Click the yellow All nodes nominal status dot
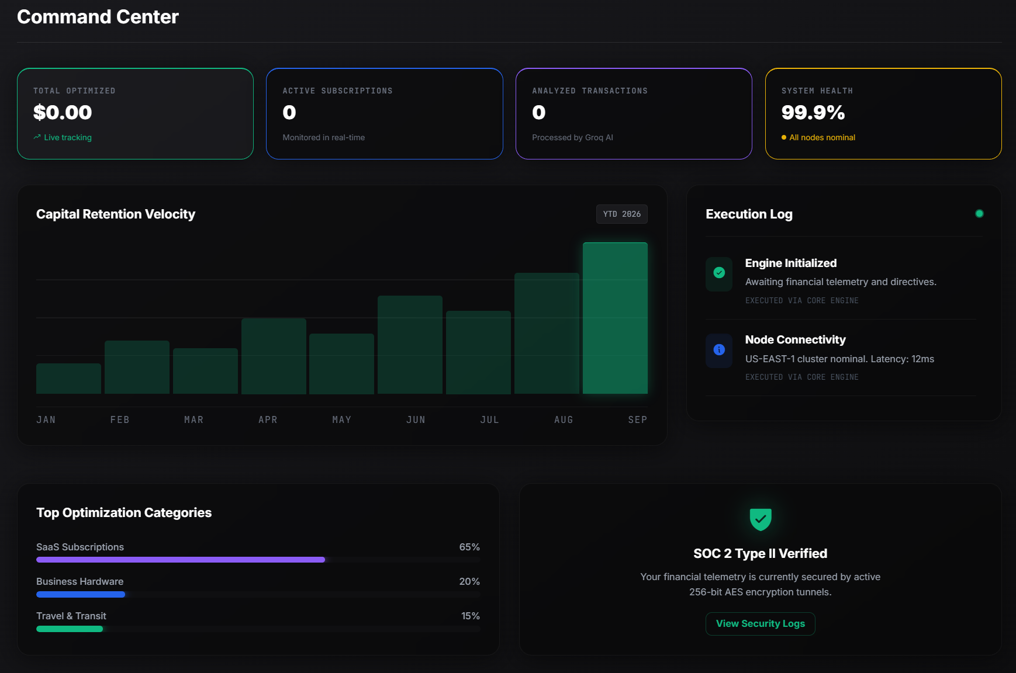The image size is (1016, 673). point(784,137)
